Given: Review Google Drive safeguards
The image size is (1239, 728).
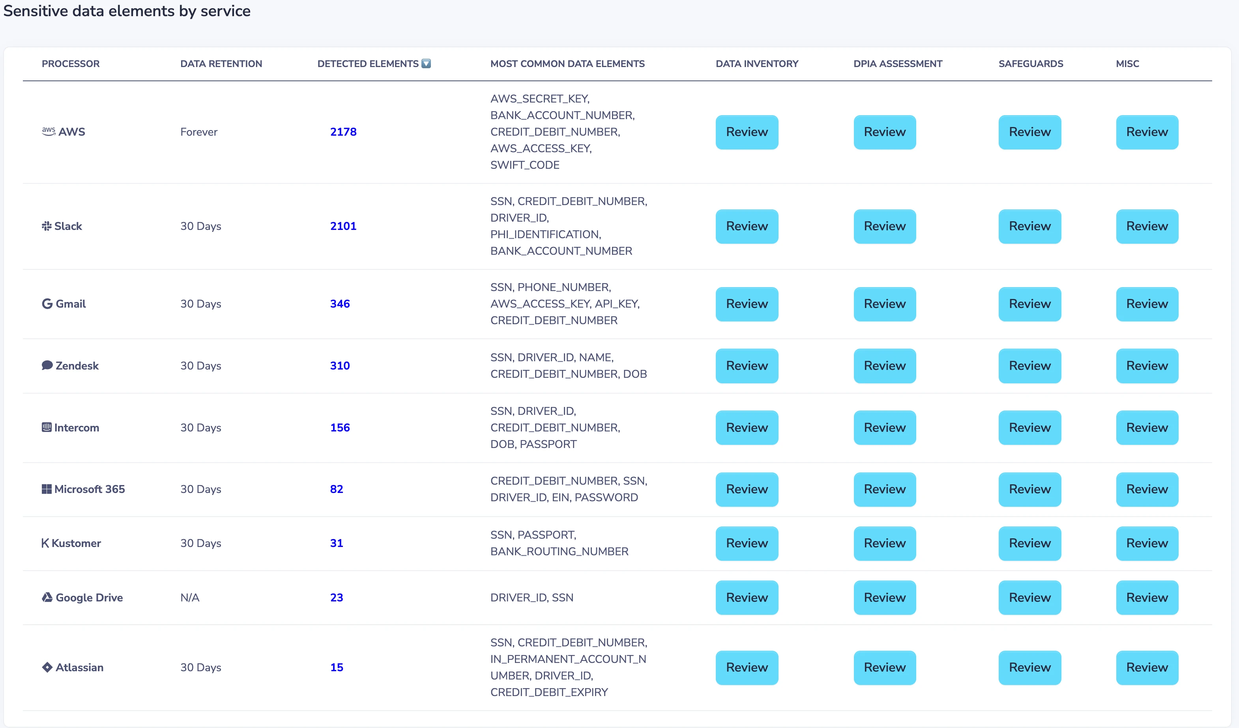Looking at the screenshot, I should pos(1029,598).
